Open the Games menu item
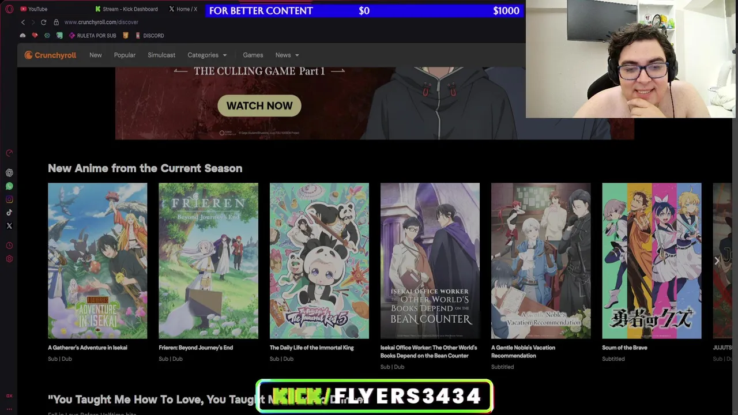This screenshot has height=415, width=738. [253, 55]
